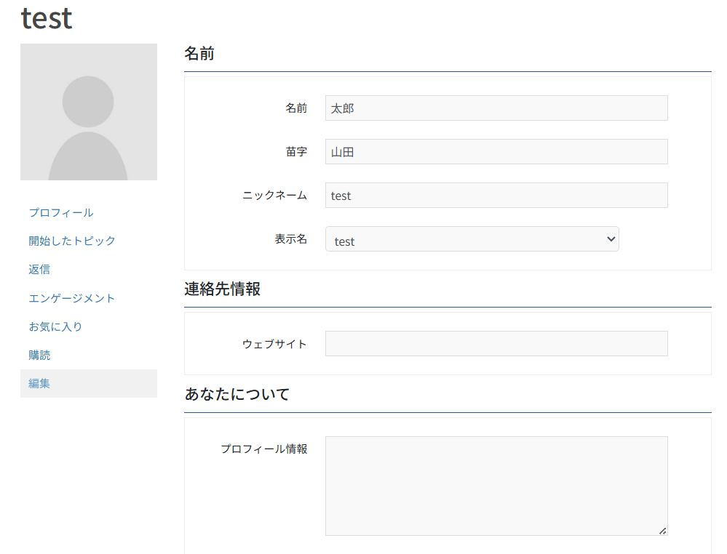Open the 開始したトピック page
Screen dimensions: 727x554
point(71,241)
